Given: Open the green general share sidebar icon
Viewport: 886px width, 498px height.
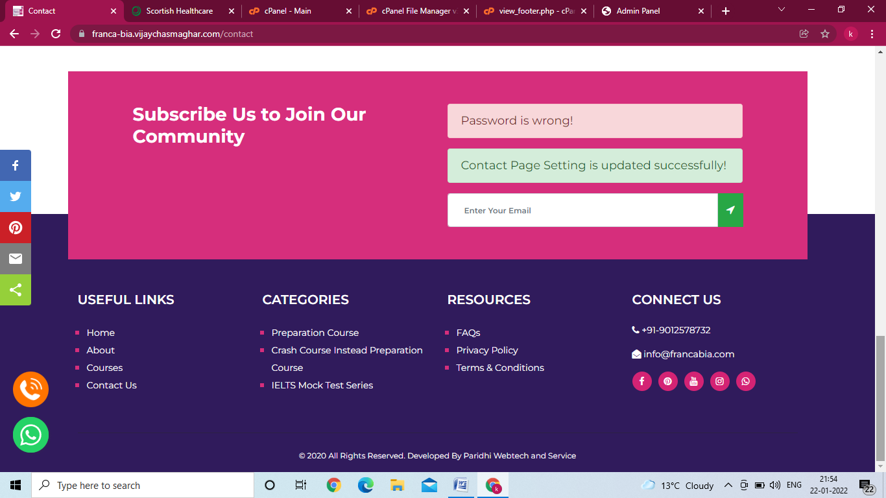Looking at the screenshot, I should (16, 290).
